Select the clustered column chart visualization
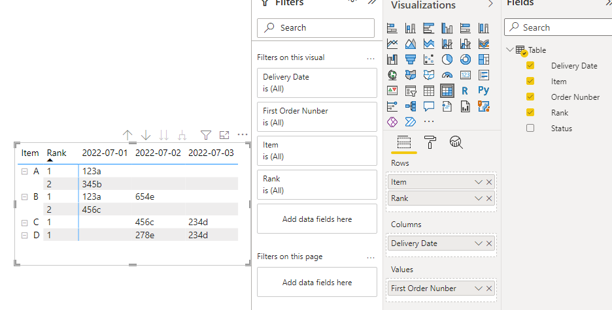Screen dimensions: 612x310 coord(447,28)
